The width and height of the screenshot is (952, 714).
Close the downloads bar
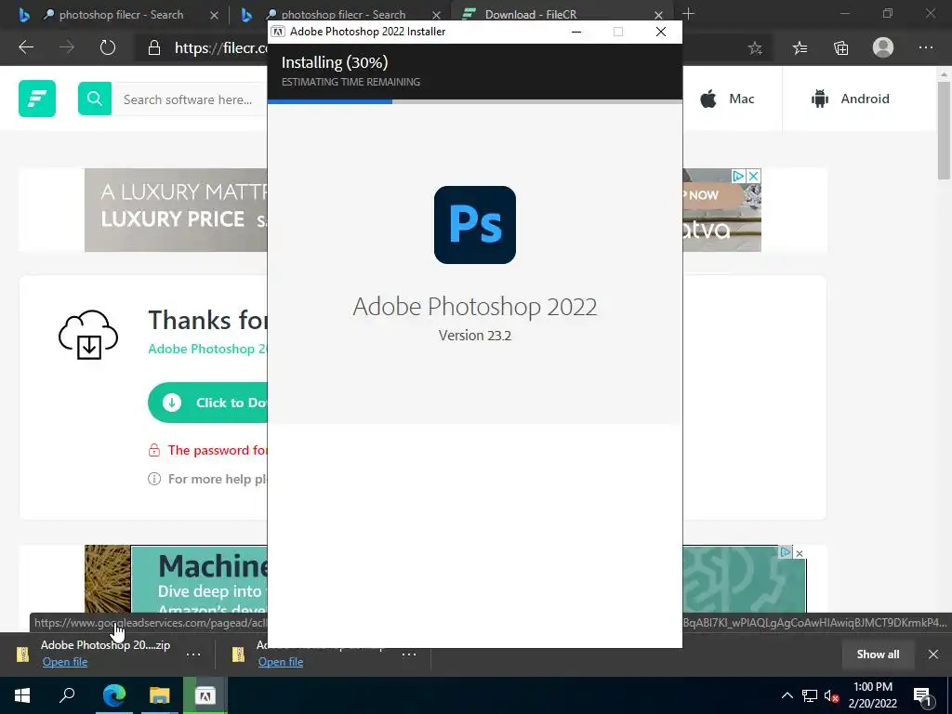click(933, 654)
